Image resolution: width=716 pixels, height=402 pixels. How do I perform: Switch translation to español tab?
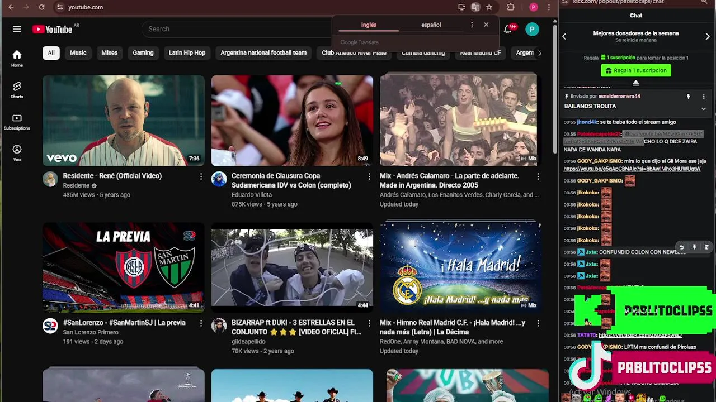coord(431,25)
